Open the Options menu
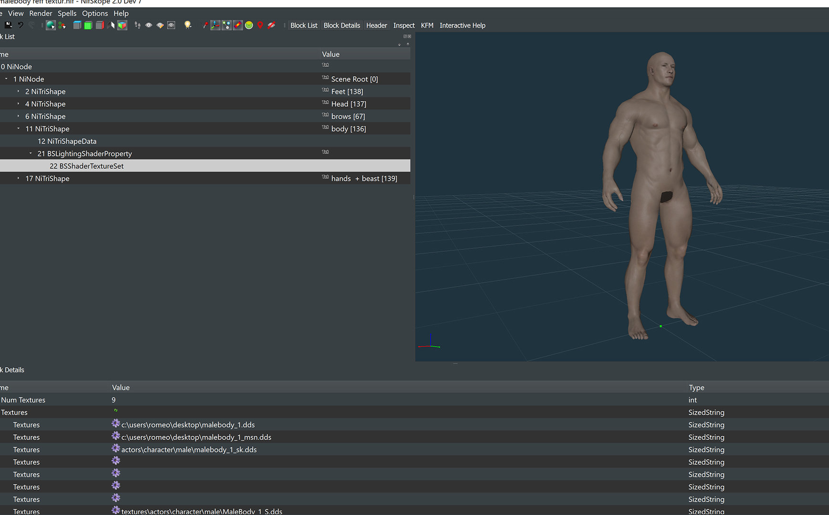This screenshot has height=515, width=829. click(x=95, y=13)
